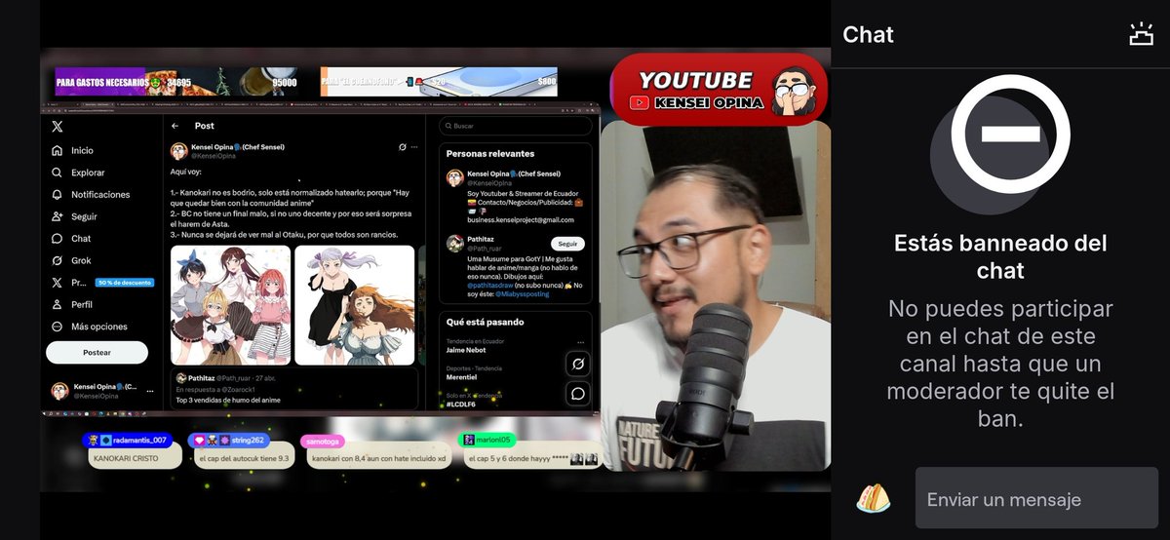Click 'Personas relevantes' heading on X

(x=490, y=153)
